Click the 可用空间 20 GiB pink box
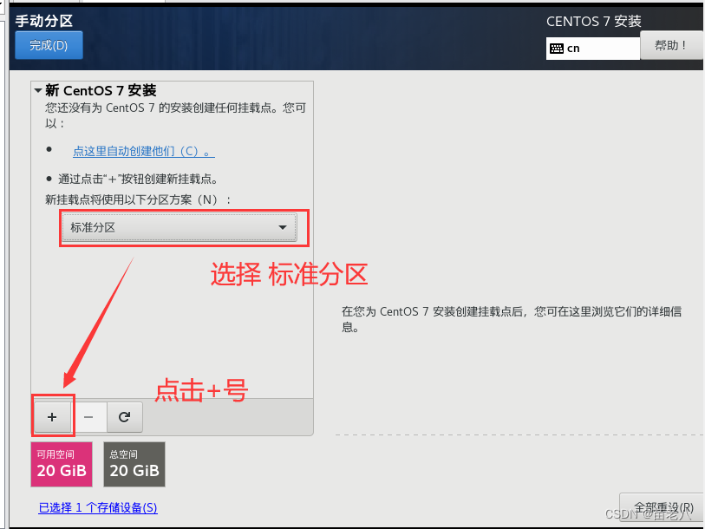This screenshot has width=705, height=529. click(x=62, y=464)
